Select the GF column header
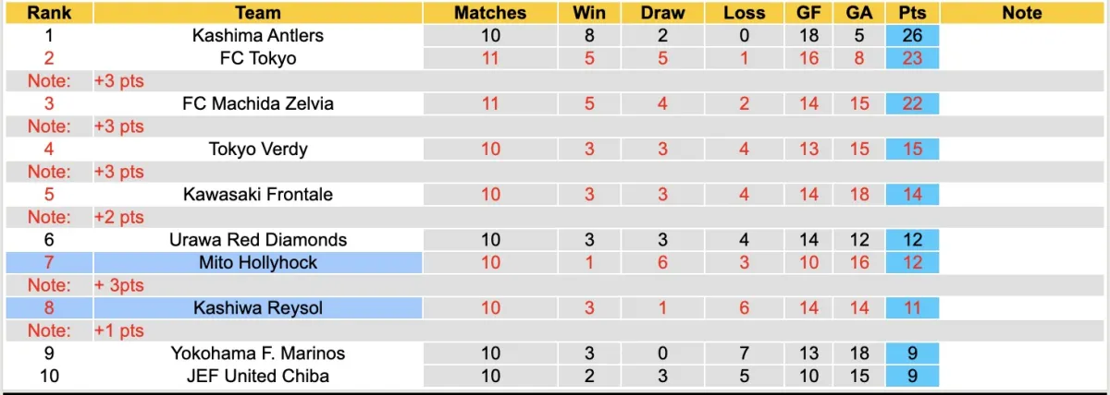This screenshot has height=395, width=1110. 808,13
